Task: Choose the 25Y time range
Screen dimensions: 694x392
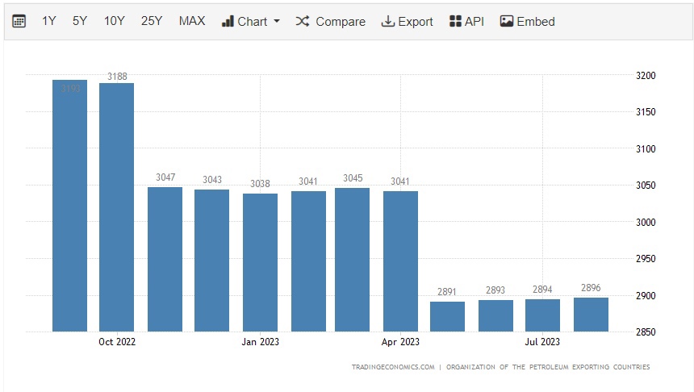Action: 152,22
